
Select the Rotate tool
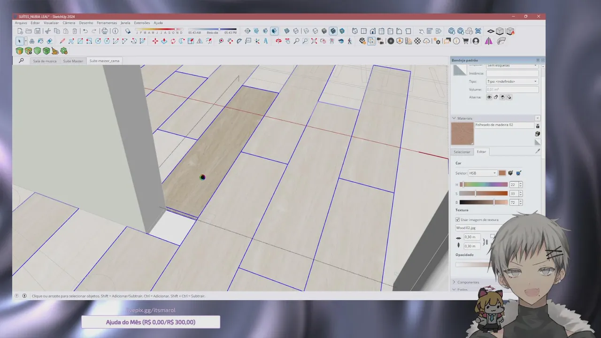pos(173,41)
